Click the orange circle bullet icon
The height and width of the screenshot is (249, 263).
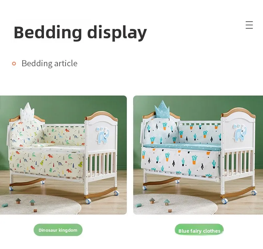tap(14, 64)
